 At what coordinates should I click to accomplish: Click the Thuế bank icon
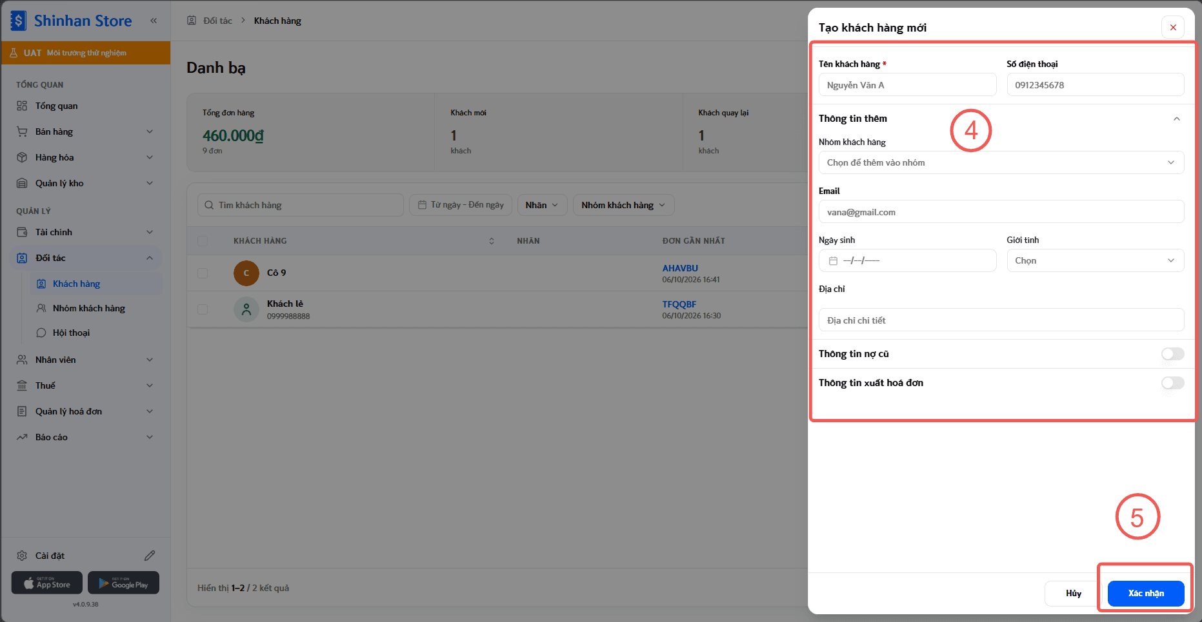point(22,385)
